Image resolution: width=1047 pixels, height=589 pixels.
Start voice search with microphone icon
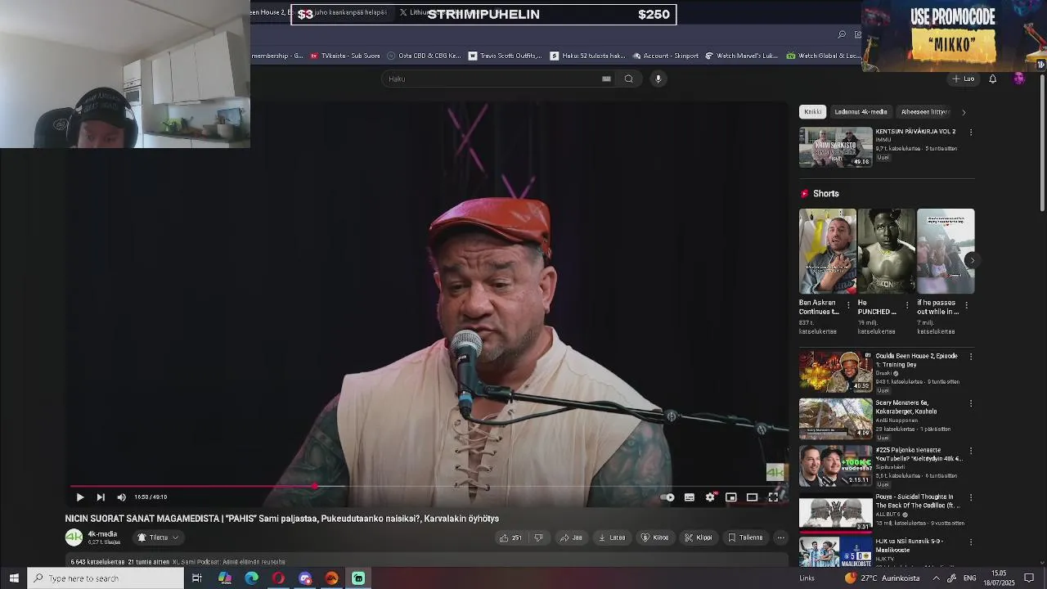658,79
